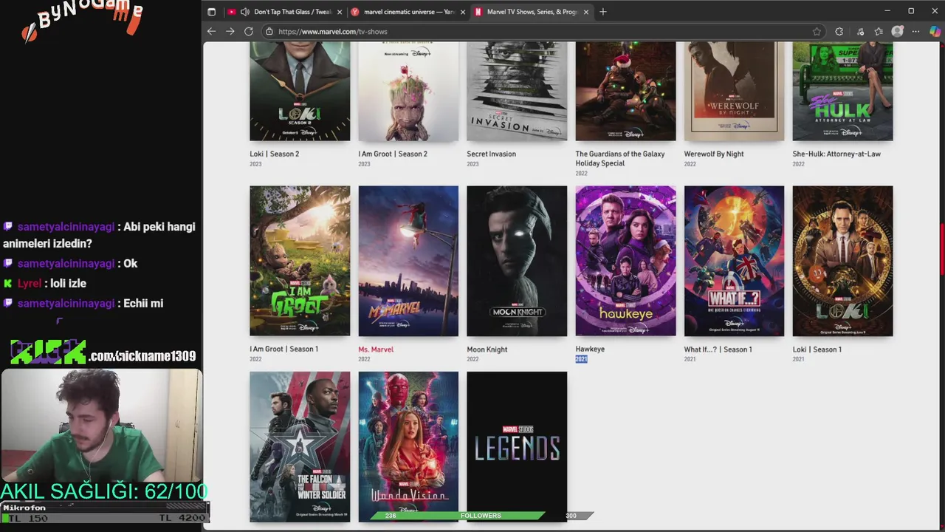Close the Marvel TV Shows tab
Image resolution: width=945 pixels, height=532 pixels.
coord(586,12)
